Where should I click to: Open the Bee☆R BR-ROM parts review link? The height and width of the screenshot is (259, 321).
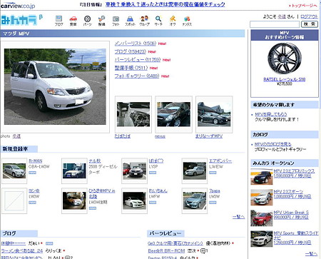[x=166, y=250]
